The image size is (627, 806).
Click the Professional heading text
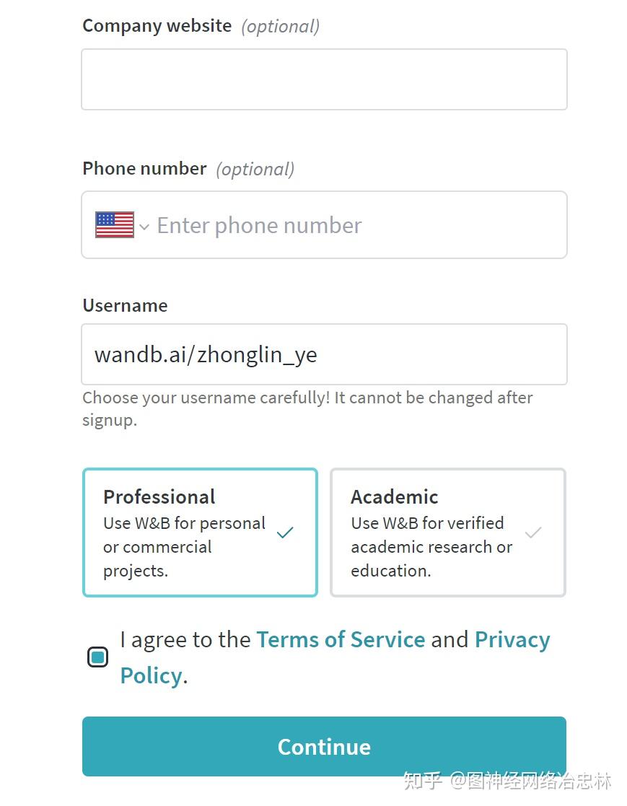(x=159, y=496)
